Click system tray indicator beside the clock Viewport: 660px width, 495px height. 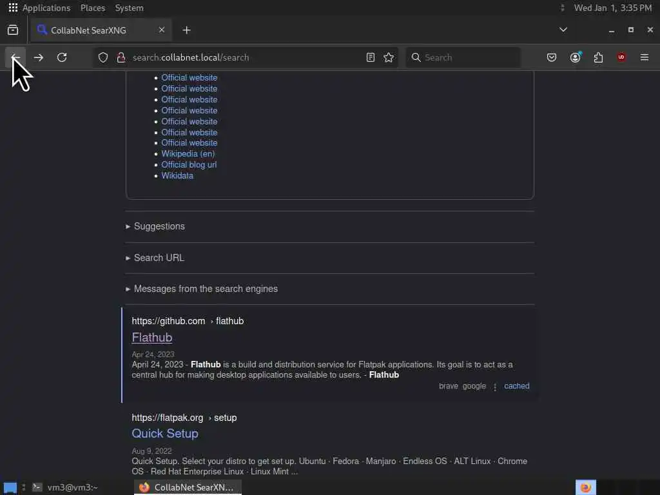click(x=562, y=8)
